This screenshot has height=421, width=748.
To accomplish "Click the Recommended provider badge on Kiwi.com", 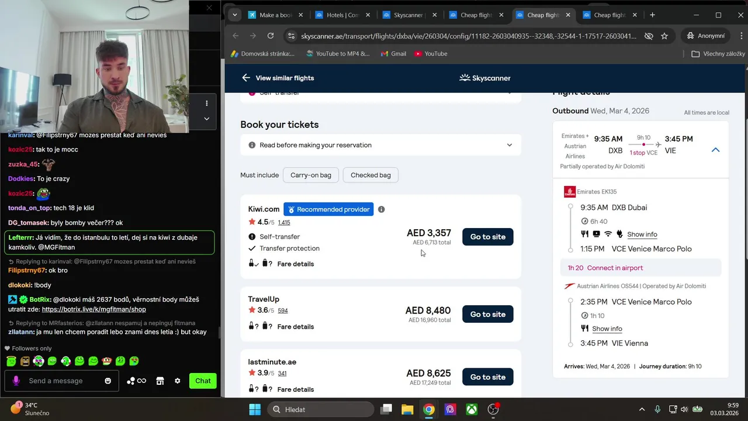I will tap(328, 209).
